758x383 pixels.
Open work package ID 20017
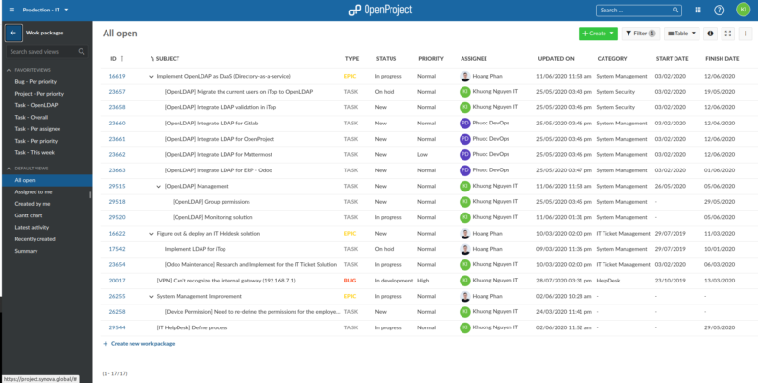pyautogui.click(x=117, y=281)
